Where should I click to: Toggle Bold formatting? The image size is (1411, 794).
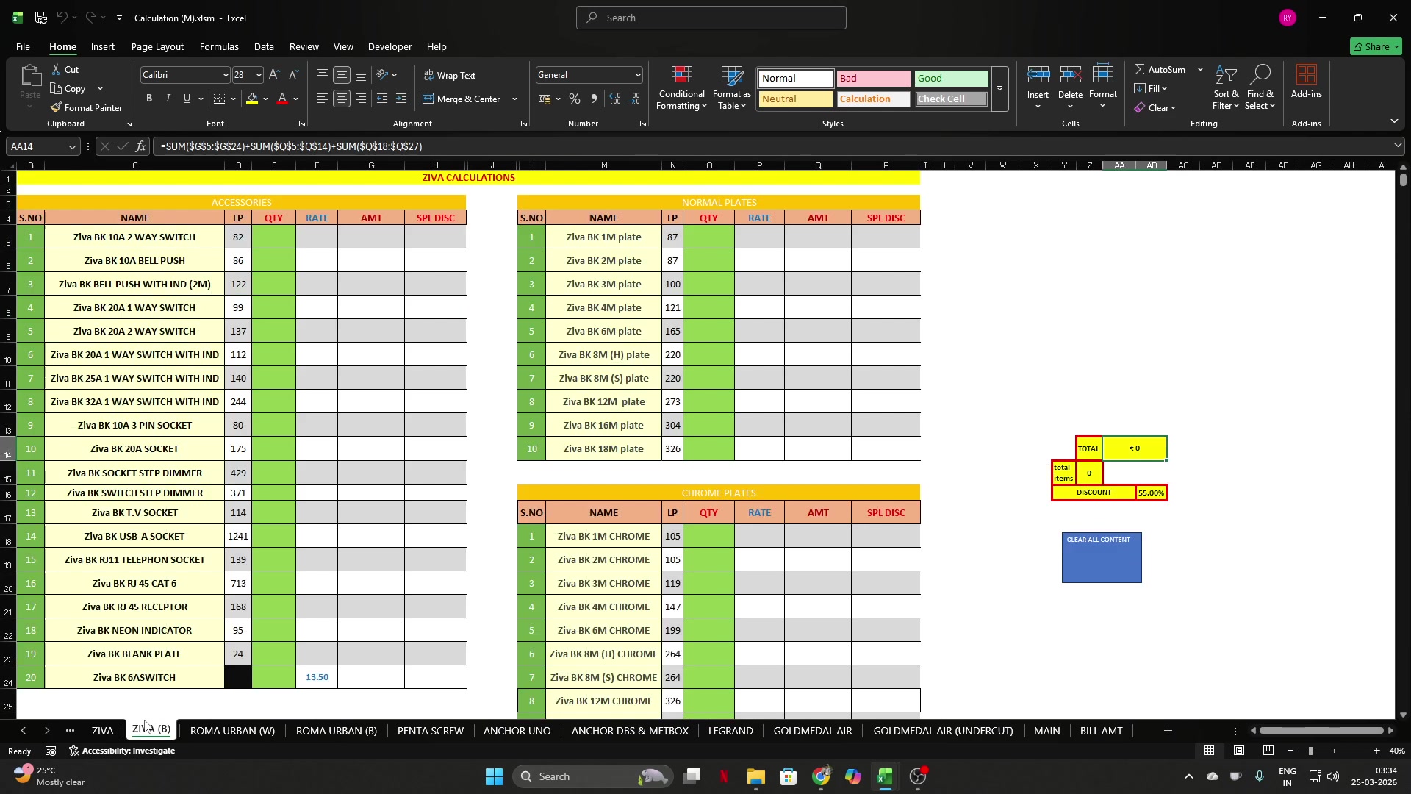click(x=149, y=99)
